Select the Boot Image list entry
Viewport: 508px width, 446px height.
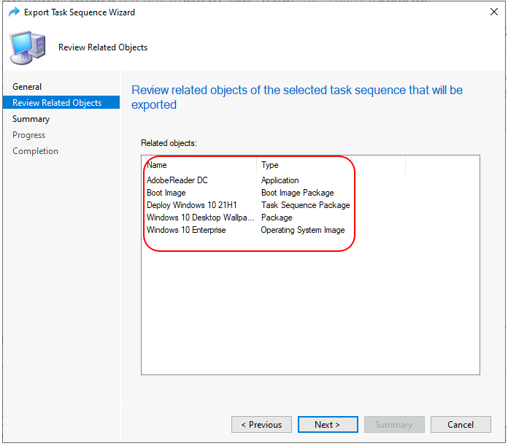(166, 193)
